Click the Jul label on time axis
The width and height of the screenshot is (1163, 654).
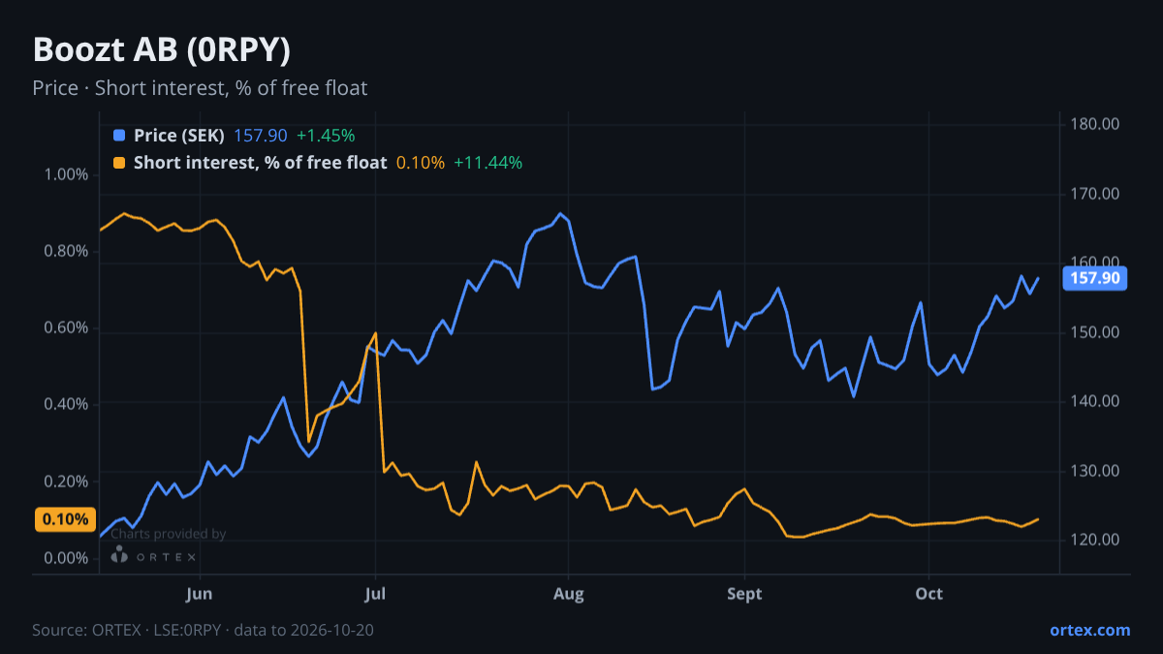point(375,594)
